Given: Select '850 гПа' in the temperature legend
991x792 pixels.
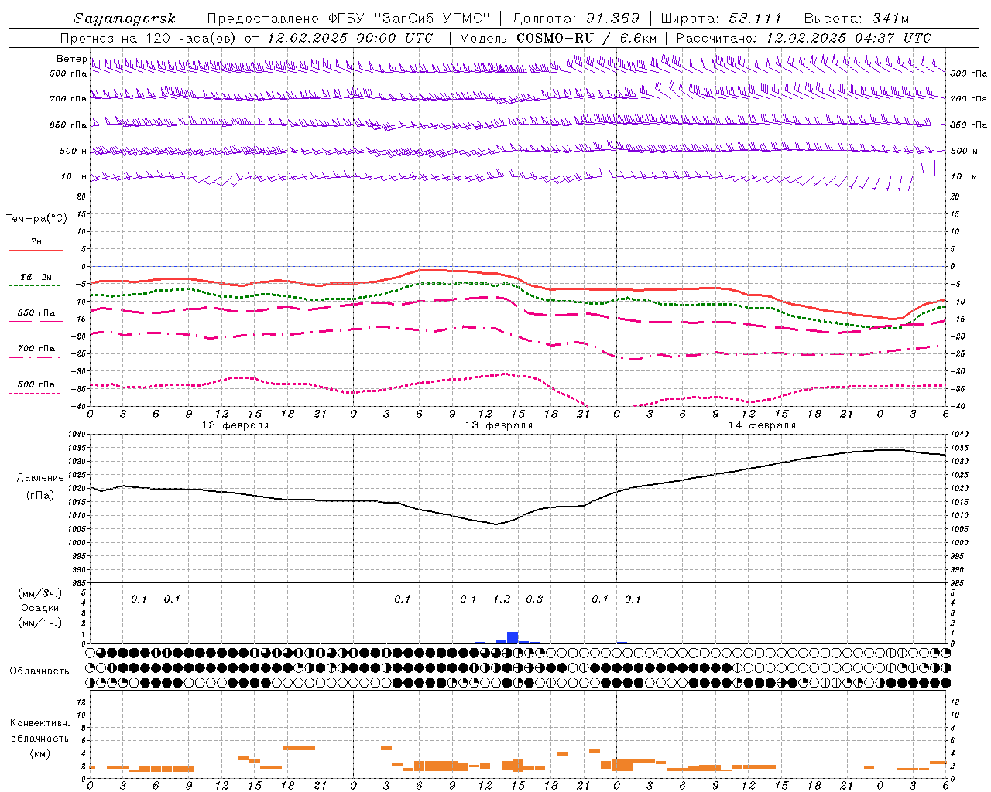Looking at the screenshot, I should coord(36,313).
